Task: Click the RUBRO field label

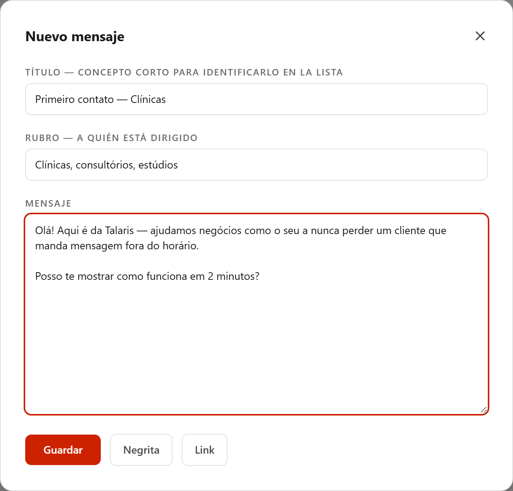Action: pos(111,138)
